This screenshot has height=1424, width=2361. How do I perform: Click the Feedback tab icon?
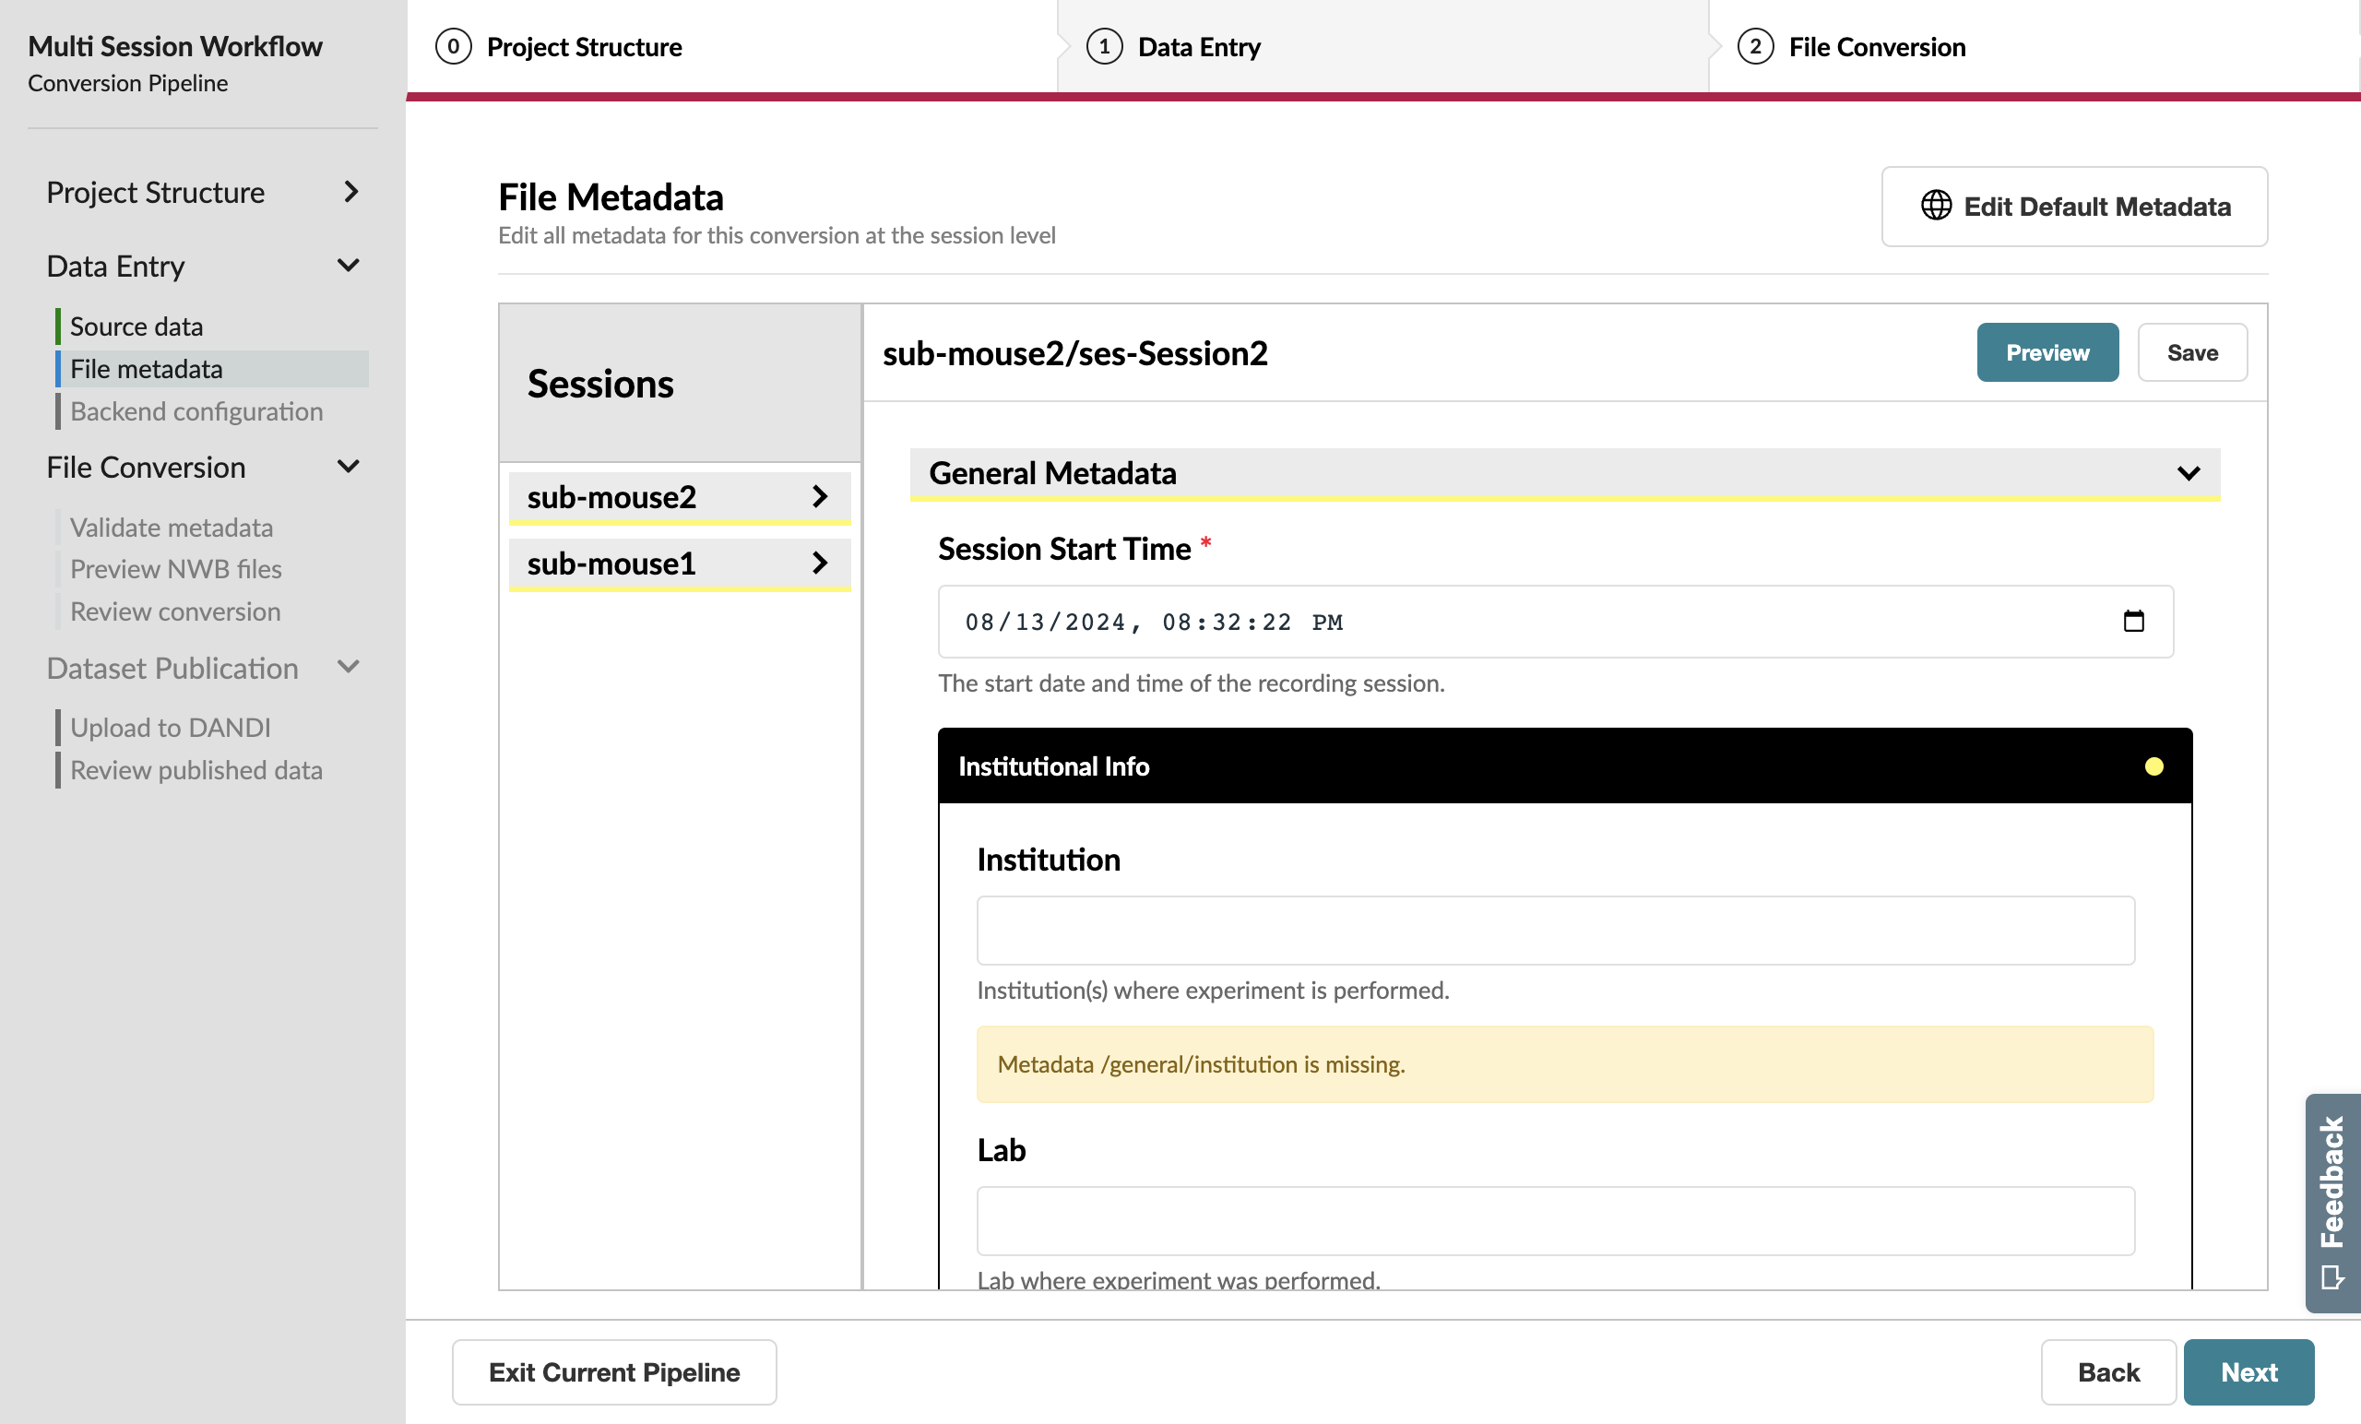click(2331, 1276)
